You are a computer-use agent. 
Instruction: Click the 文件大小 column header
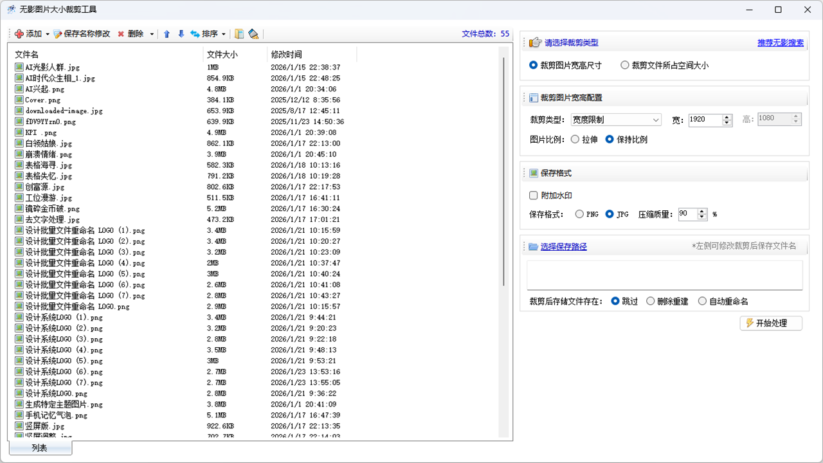222,55
